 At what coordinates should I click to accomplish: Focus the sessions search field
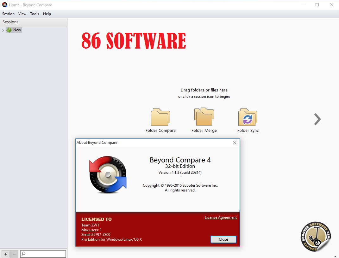(x=43, y=254)
